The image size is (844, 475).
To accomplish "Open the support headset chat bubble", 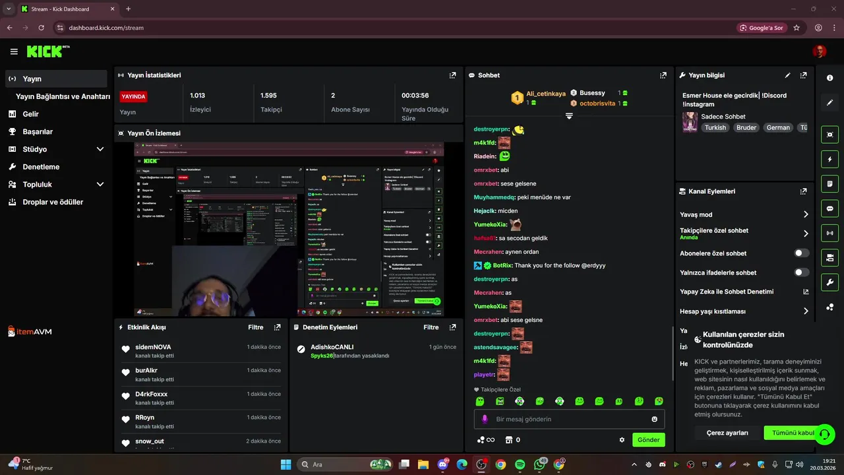I will click(825, 434).
